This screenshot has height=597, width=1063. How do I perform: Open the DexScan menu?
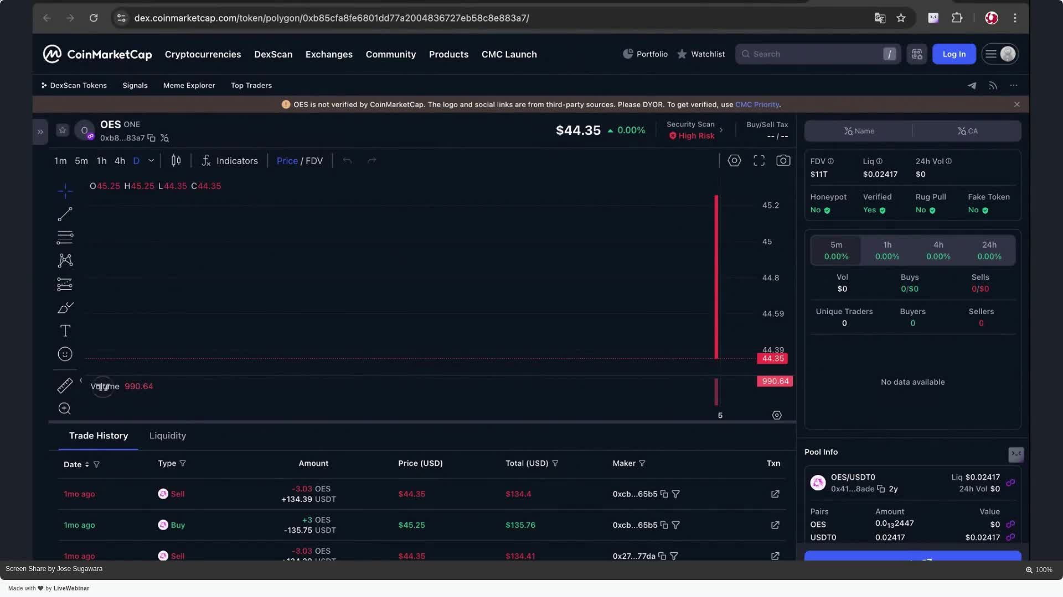[273, 54]
